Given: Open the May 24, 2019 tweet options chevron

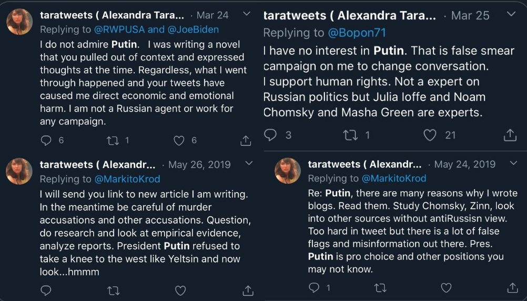Looking at the screenshot, I should [514, 164].
